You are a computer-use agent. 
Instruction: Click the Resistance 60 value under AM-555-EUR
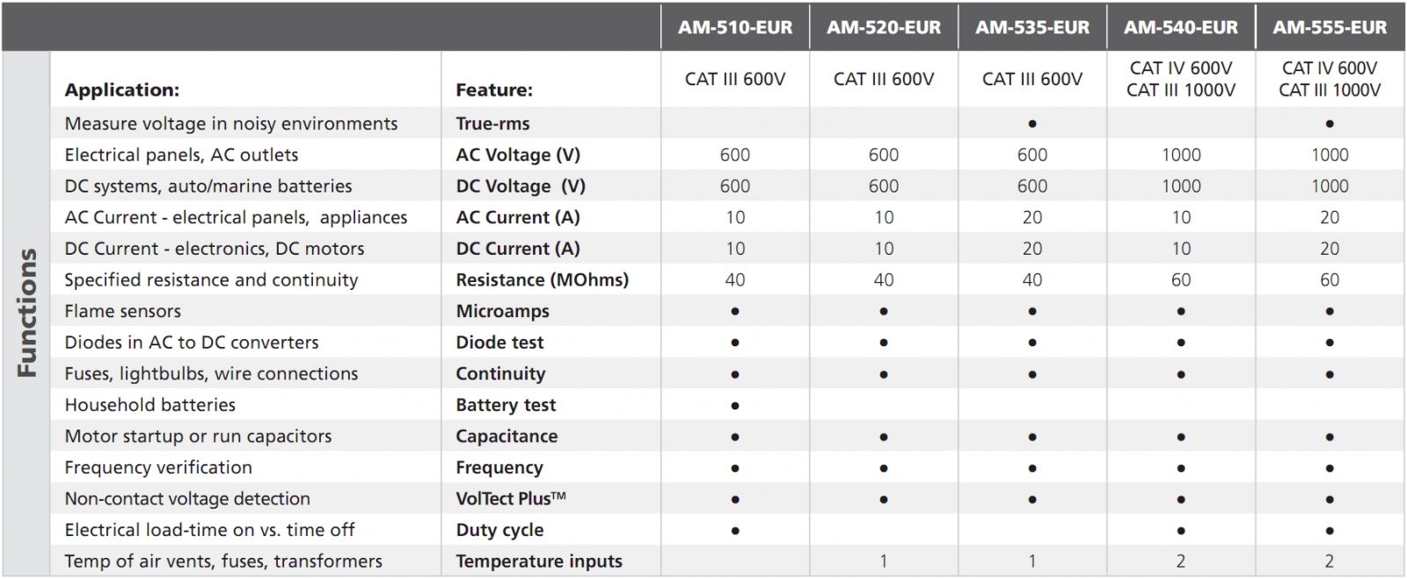1330,280
